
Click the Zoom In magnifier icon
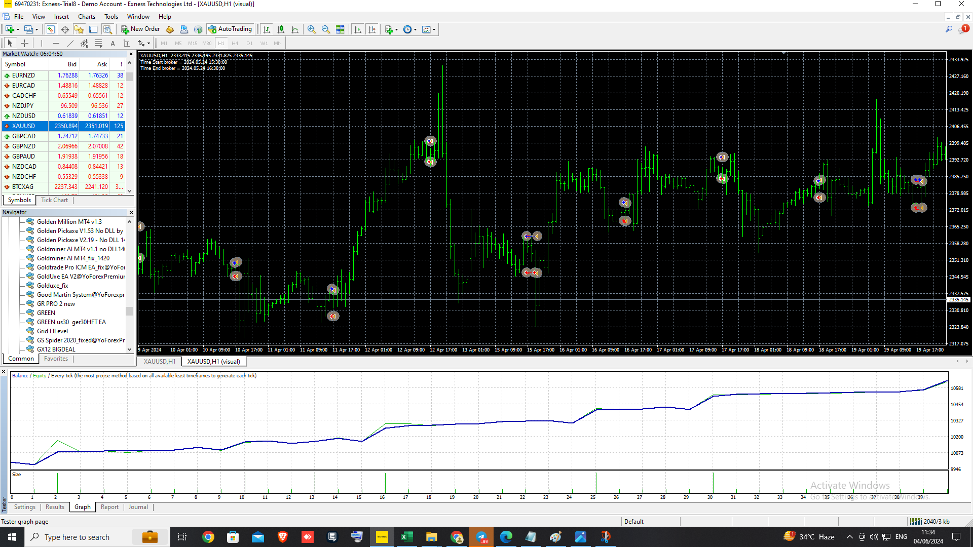coord(312,29)
